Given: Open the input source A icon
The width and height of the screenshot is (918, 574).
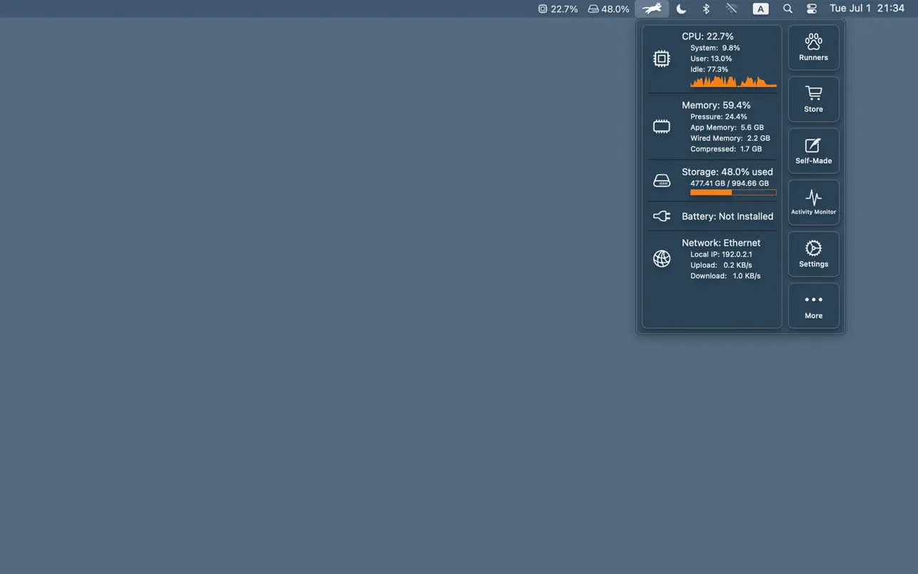Looking at the screenshot, I should (x=761, y=9).
